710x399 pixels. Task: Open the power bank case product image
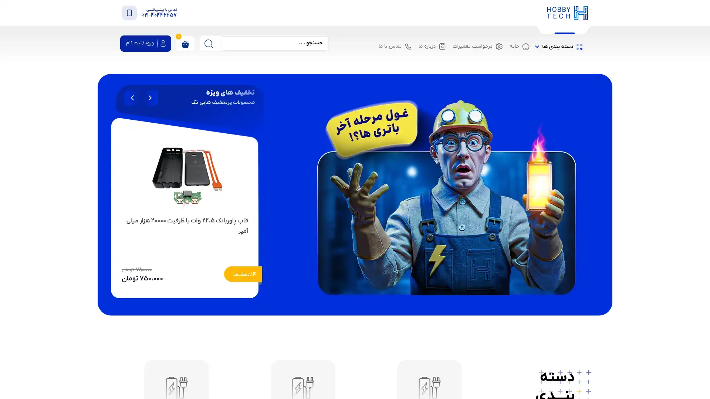(x=187, y=176)
